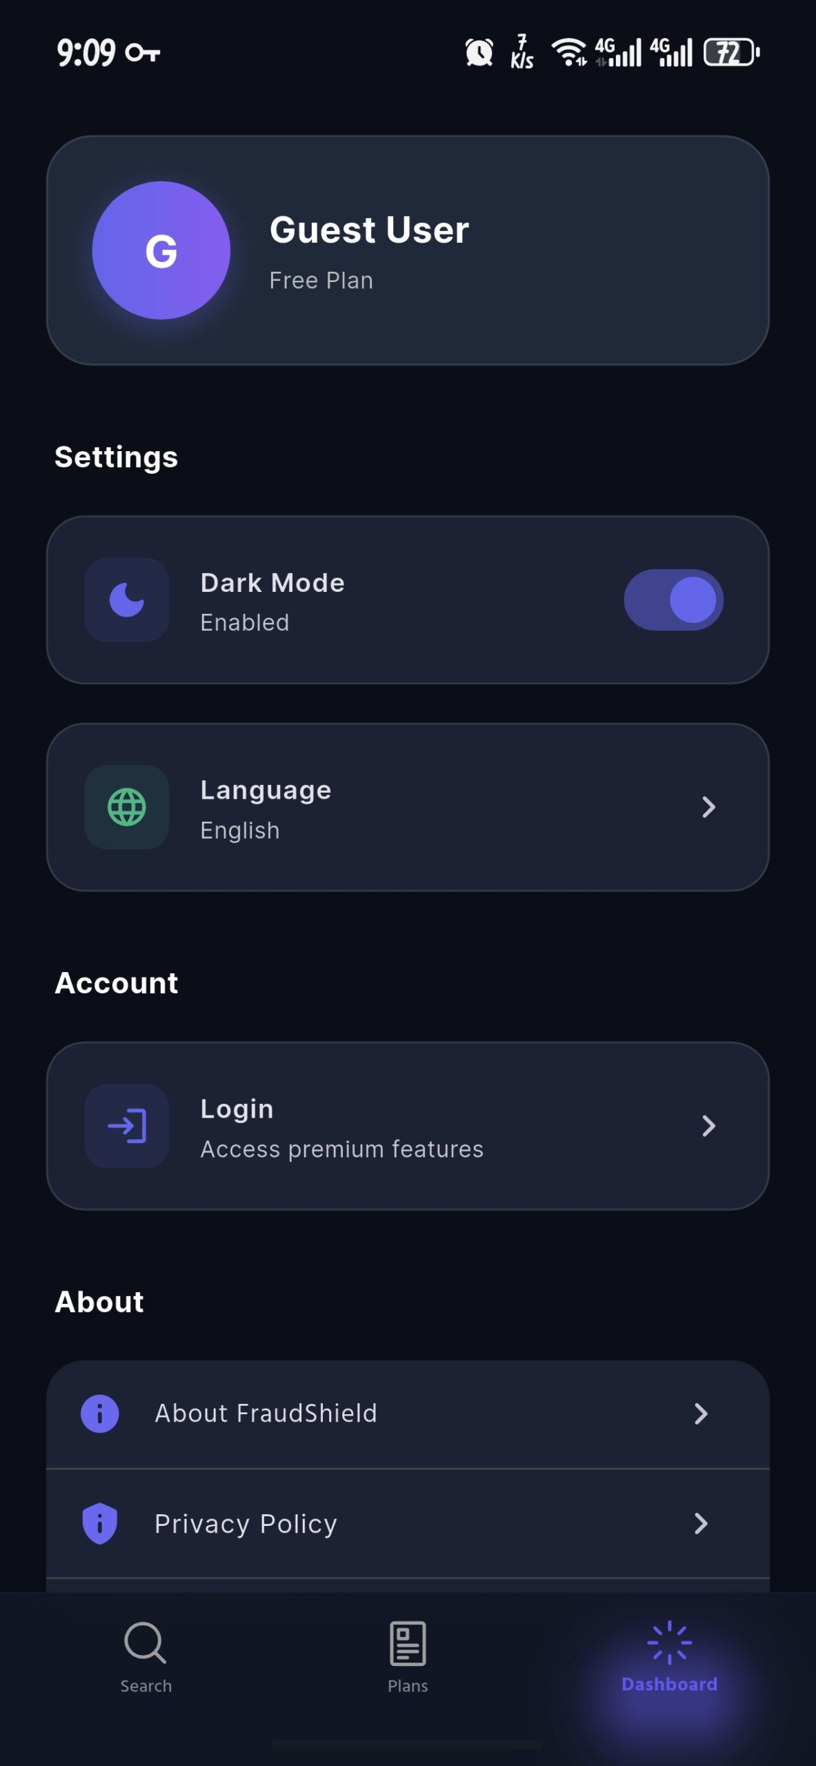Open the Privacy Policy chevron arrow

click(x=701, y=1522)
